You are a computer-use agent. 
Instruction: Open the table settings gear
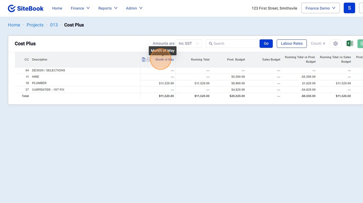point(335,44)
